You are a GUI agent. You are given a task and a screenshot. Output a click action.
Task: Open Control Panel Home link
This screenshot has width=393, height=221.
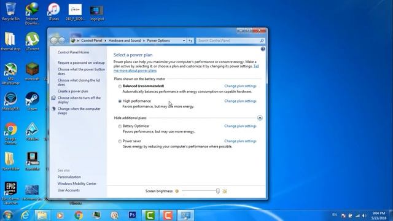click(73, 52)
